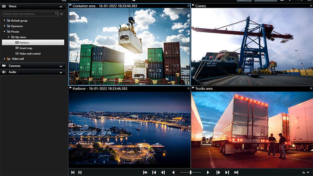The width and height of the screenshot is (313, 176).
Task: Play video in reverse
Action: coord(173,172)
